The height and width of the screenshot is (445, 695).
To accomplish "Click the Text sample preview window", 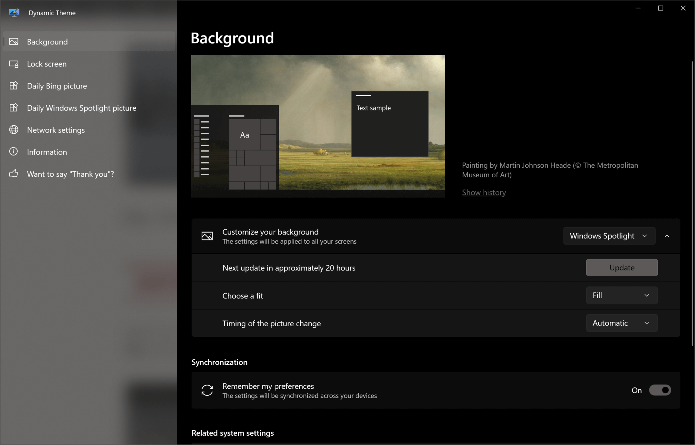I will click(x=390, y=124).
